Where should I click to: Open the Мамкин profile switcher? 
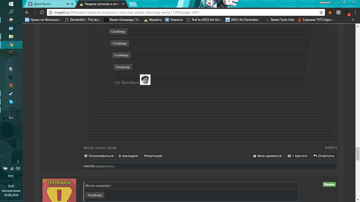325,2
